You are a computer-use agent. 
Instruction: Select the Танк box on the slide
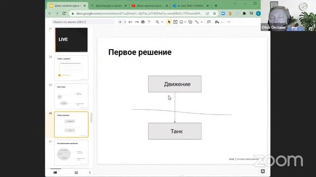pyautogui.click(x=175, y=131)
